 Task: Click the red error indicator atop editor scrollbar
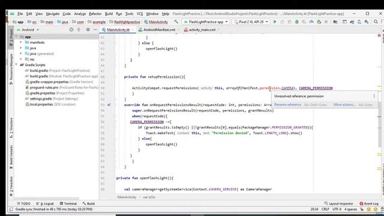tap(379, 35)
